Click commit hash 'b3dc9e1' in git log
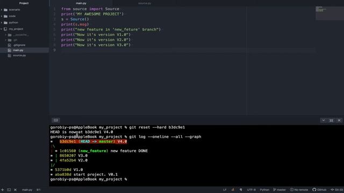Screen dimensions: 344x193 point(68,142)
